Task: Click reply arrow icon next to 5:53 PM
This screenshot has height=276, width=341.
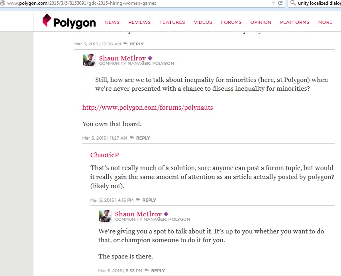Action: click(146, 270)
